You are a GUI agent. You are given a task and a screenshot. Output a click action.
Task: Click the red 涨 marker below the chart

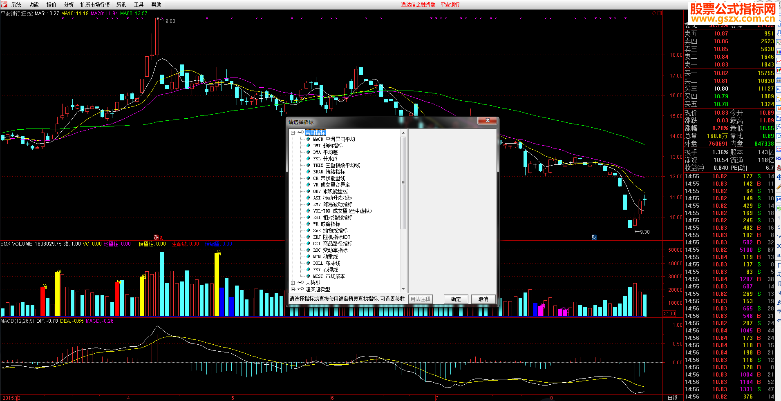[x=156, y=237]
